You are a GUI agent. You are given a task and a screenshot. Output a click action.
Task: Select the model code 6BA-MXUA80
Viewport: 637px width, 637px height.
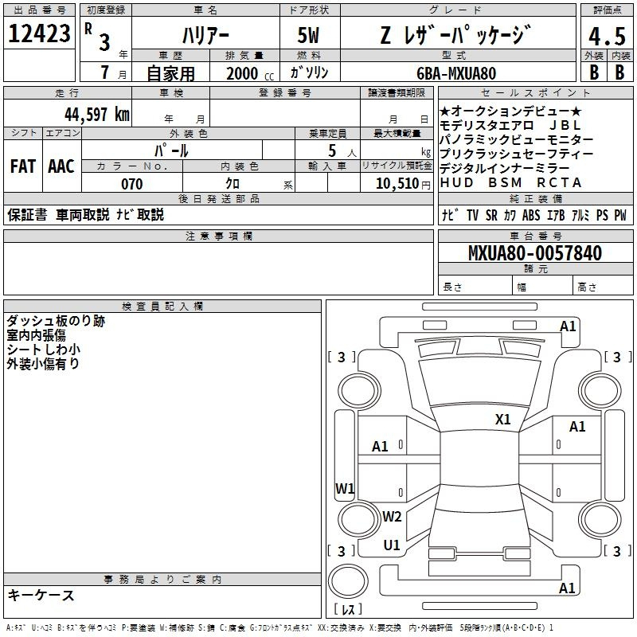click(456, 73)
